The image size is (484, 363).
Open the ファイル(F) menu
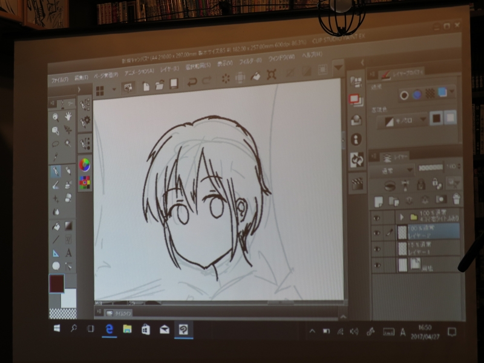(x=59, y=80)
